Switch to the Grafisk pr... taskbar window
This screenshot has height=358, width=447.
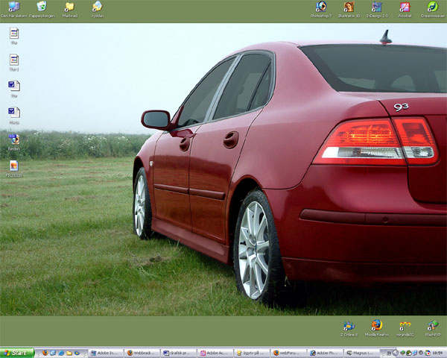tap(180, 353)
